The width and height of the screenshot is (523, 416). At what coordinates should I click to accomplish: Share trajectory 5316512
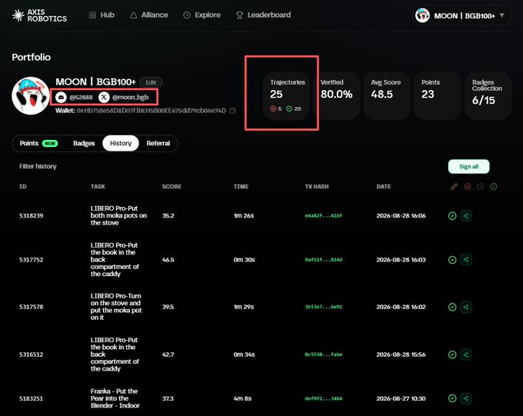(x=466, y=354)
